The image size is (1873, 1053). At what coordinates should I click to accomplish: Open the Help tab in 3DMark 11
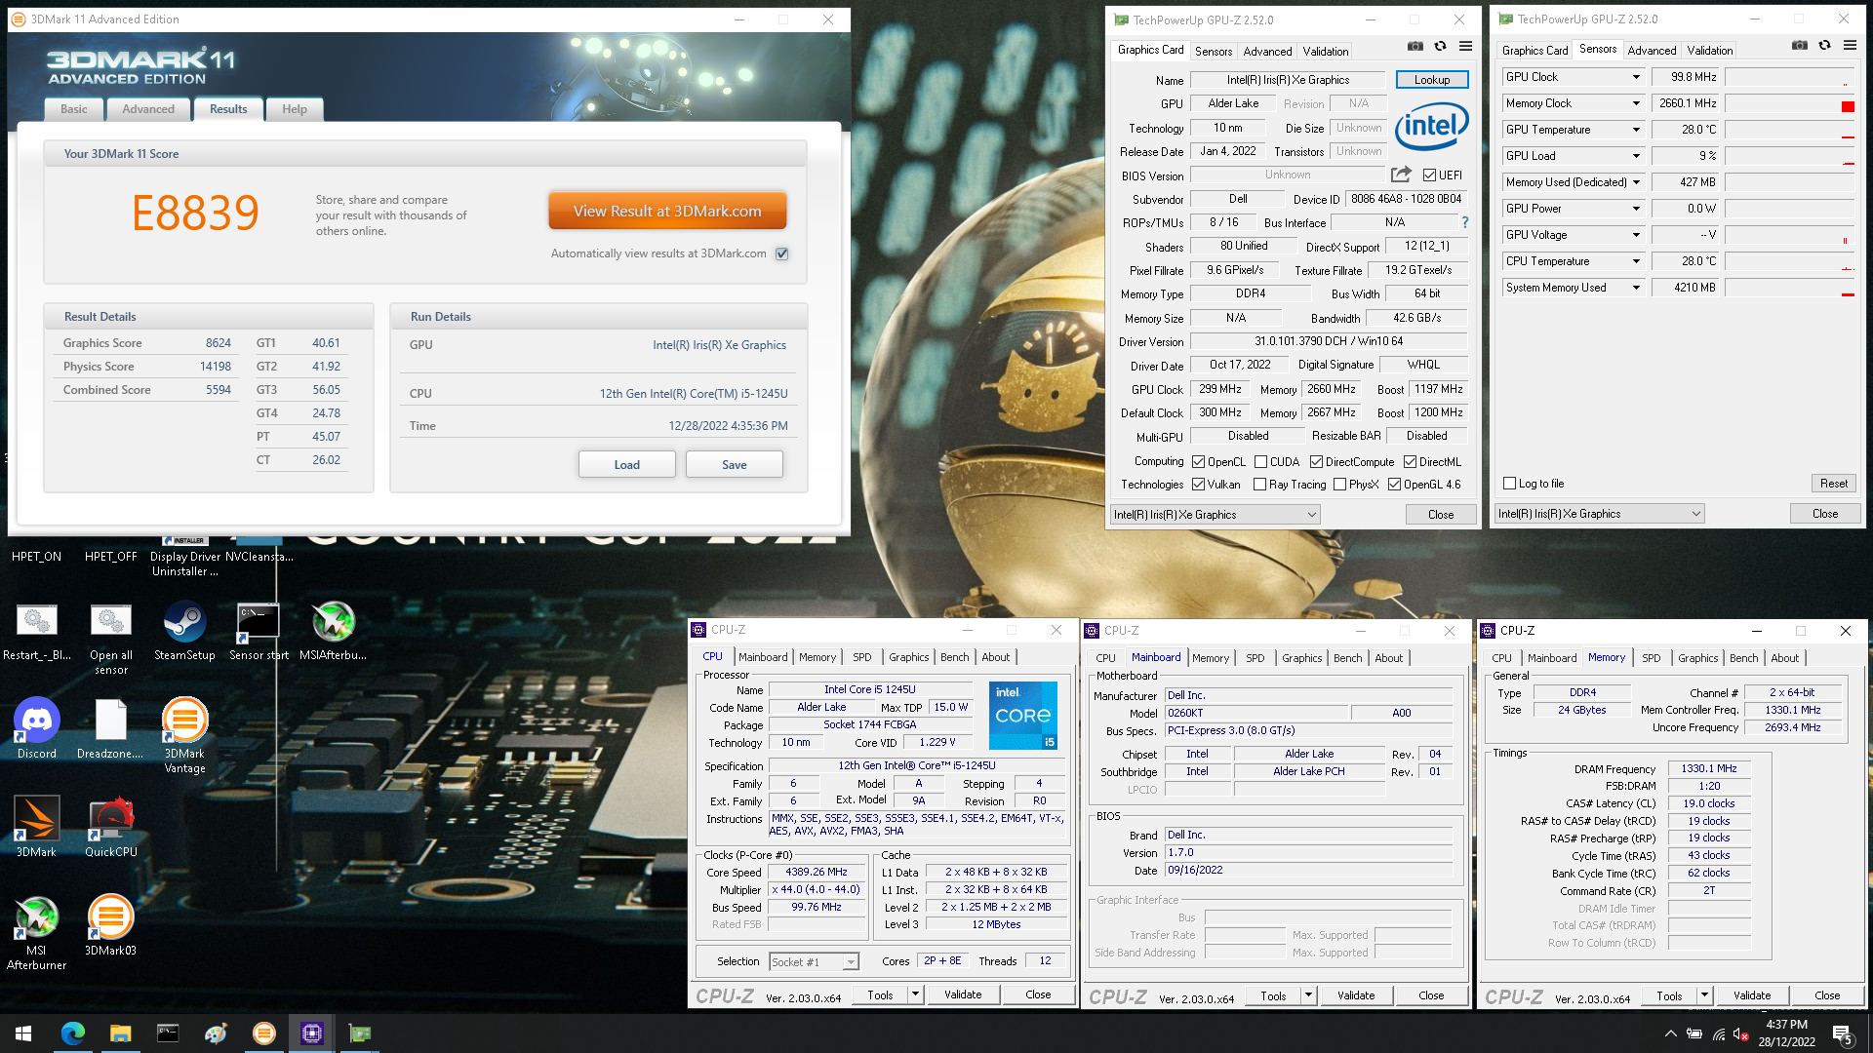(295, 109)
